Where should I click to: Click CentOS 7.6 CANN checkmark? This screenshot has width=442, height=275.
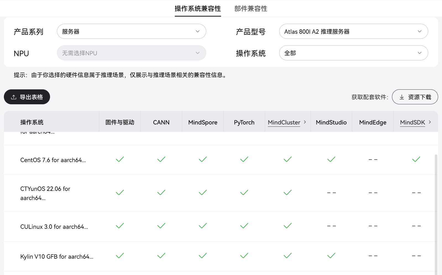tap(161, 159)
